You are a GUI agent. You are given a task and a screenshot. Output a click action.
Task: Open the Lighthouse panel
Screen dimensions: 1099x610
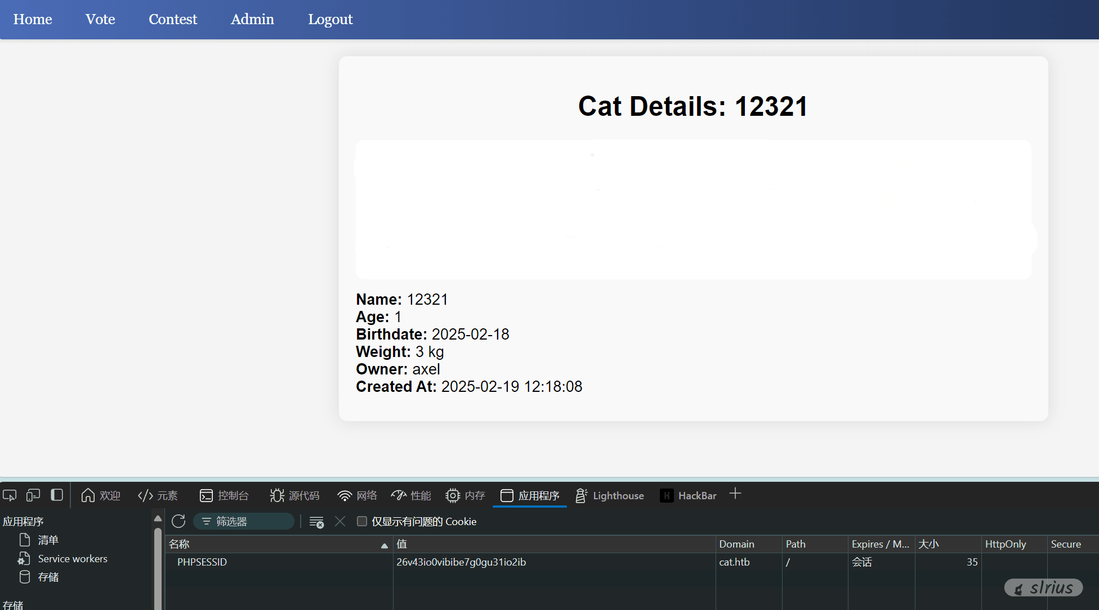click(x=609, y=495)
